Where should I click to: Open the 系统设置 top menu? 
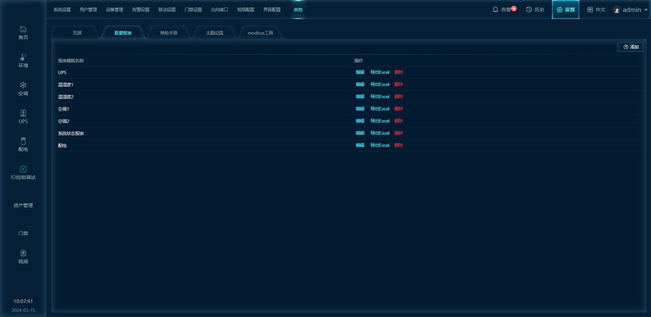[x=62, y=10]
